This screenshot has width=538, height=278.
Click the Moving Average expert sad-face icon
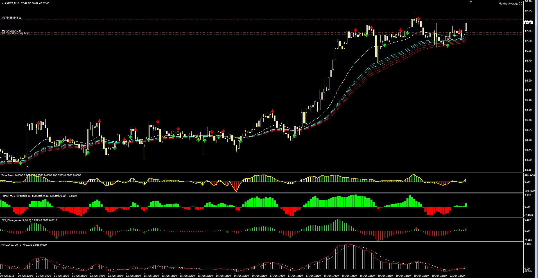coord(521,4)
